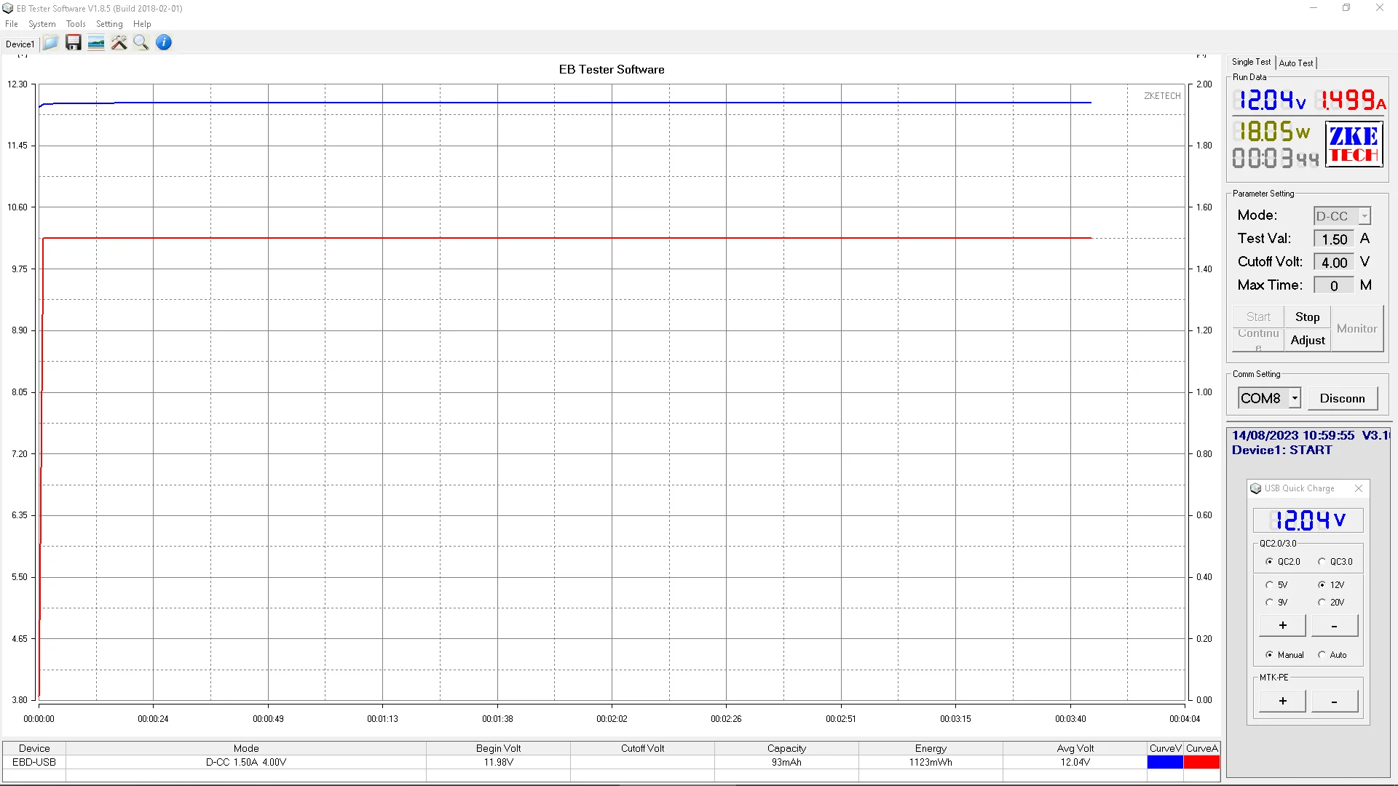Viewport: 1398px width, 786px height.
Task: Click the magnifying glass icon
Action: (141, 43)
